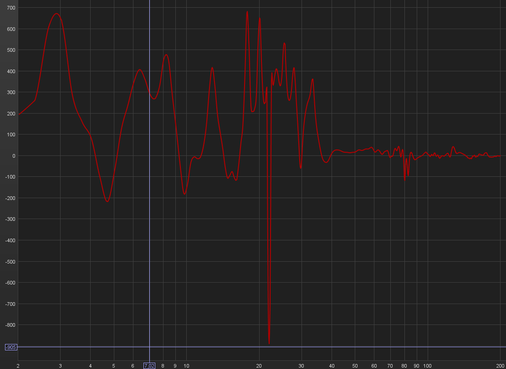Click the 3 label on horizontal axis
Image resolution: width=506 pixels, height=369 pixels.
tap(60, 366)
